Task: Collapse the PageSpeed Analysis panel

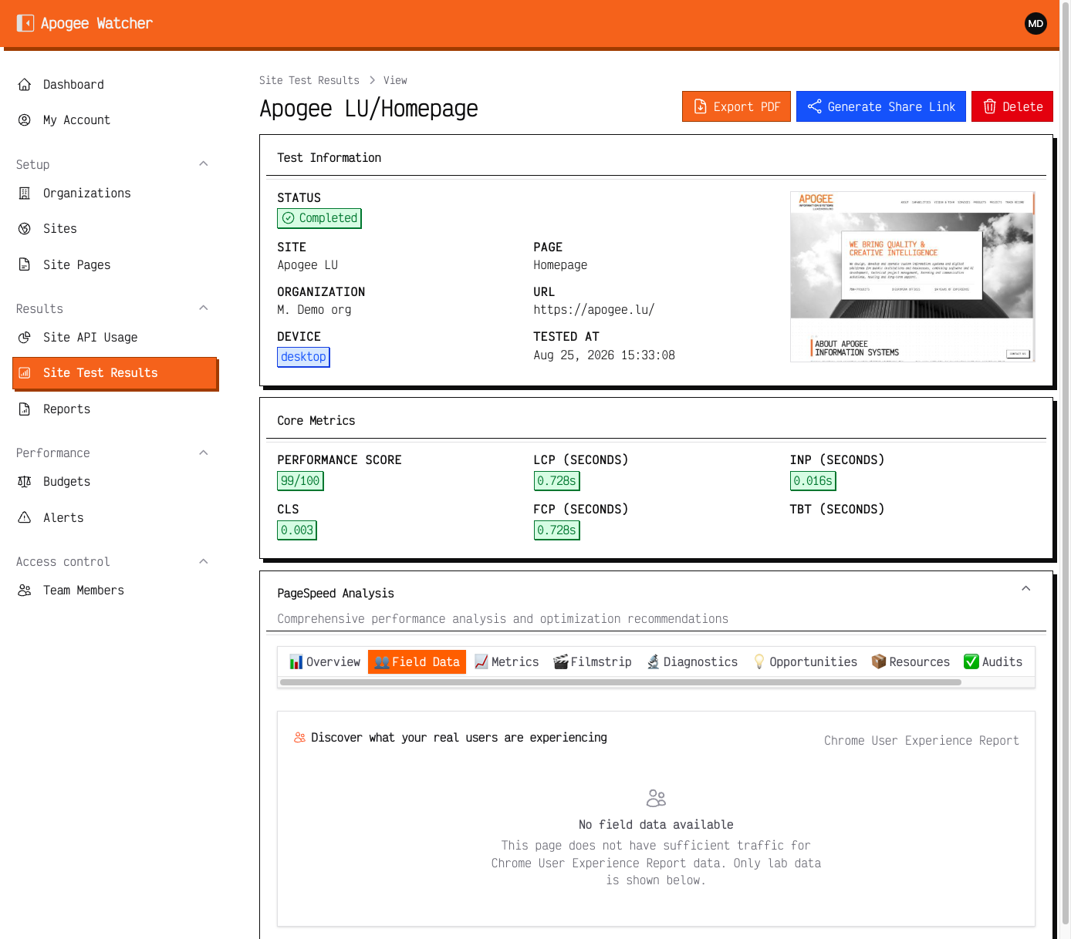Action: point(1026,588)
